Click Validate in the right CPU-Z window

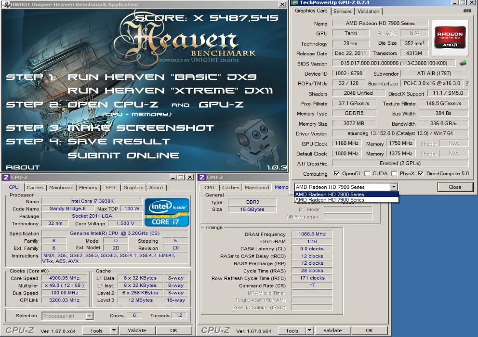pos(332,330)
